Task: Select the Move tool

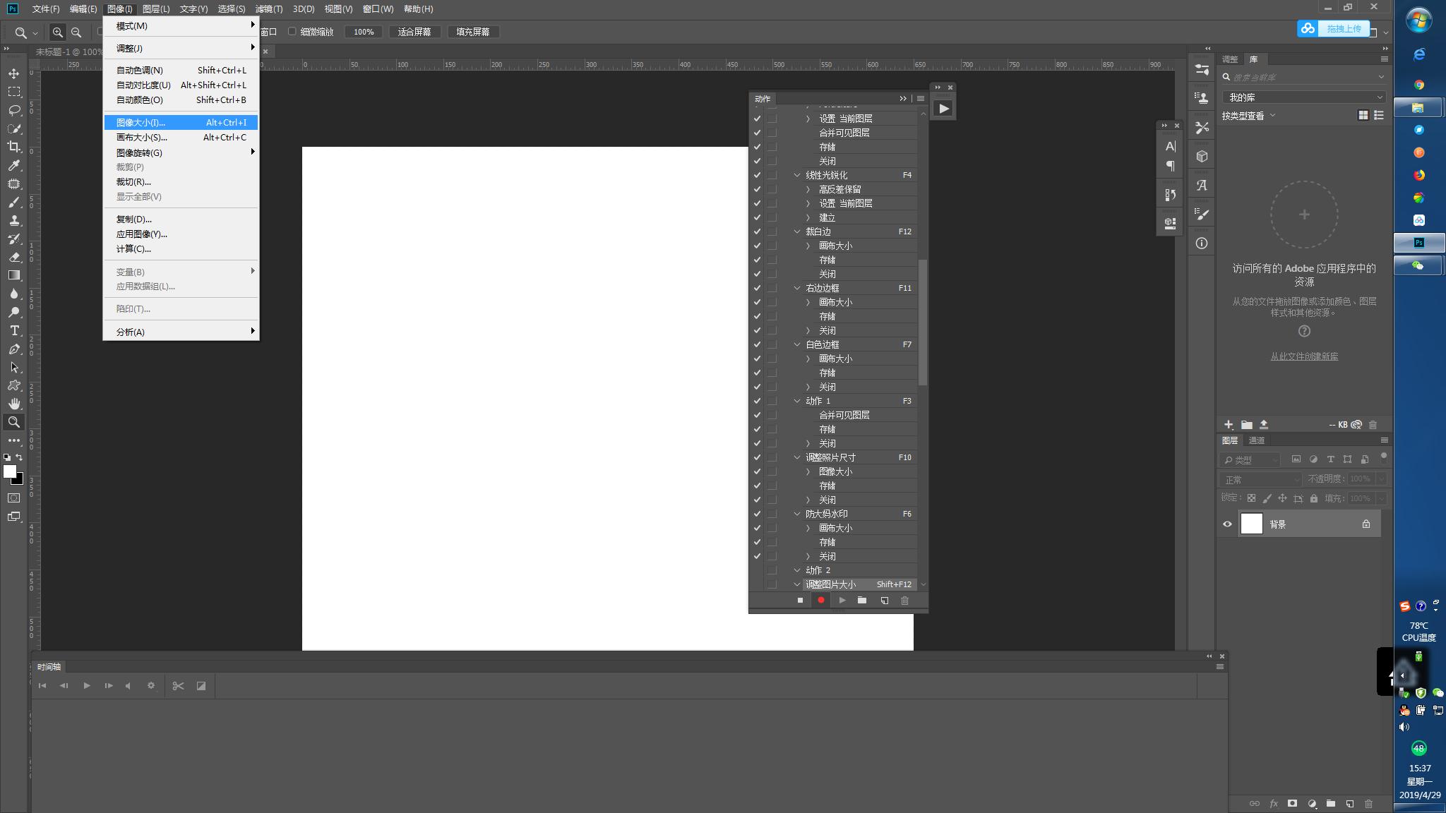Action: point(13,73)
